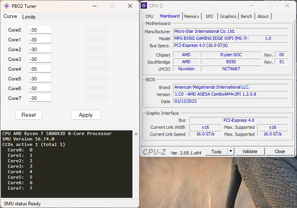Click the 'NCT6687' LPCIO value
Screen dimensions: 297x208
click(231, 69)
